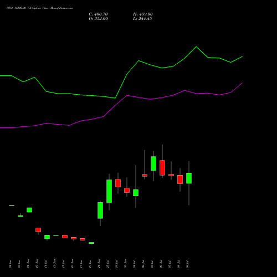Select the 03 Jul green candlestick

pyautogui.click(x=153, y=163)
